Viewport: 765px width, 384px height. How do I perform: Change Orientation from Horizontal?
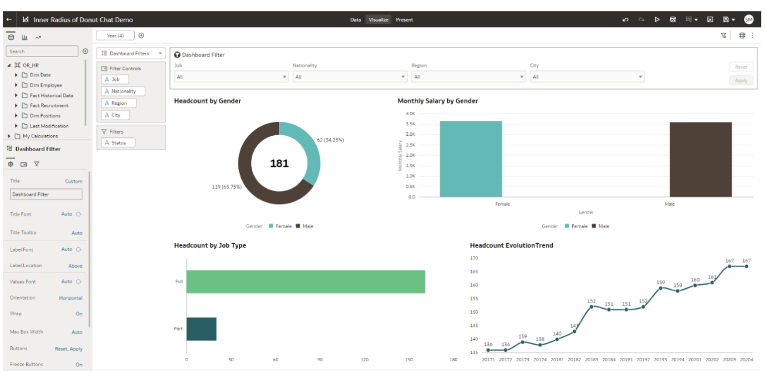(x=71, y=298)
